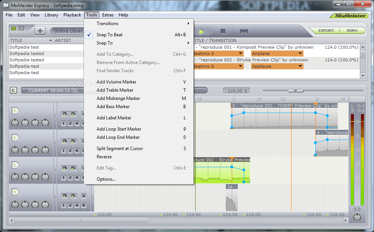Click the play flag icon on first timeline track
This screenshot has width=374, height=232.
point(15,111)
